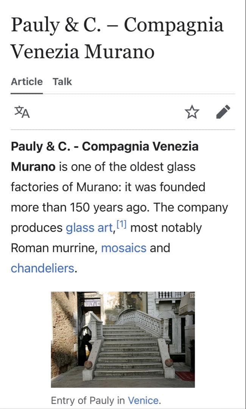Screen dimensions: 246x409
Task: Select the Article tab
Action: (x=27, y=82)
